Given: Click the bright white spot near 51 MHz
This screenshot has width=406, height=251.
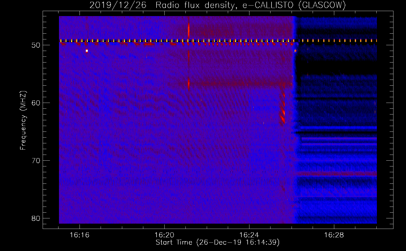Looking at the screenshot, I should [87, 51].
